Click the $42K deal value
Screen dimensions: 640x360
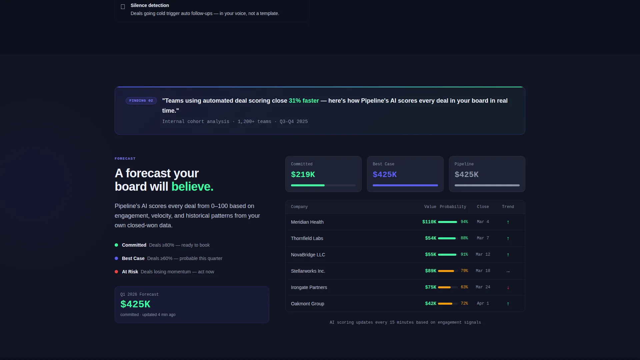tap(431, 304)
